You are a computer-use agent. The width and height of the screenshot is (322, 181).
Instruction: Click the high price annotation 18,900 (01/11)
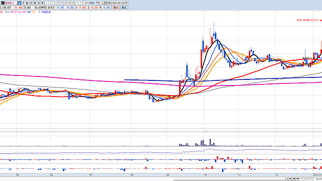(307, 20)
